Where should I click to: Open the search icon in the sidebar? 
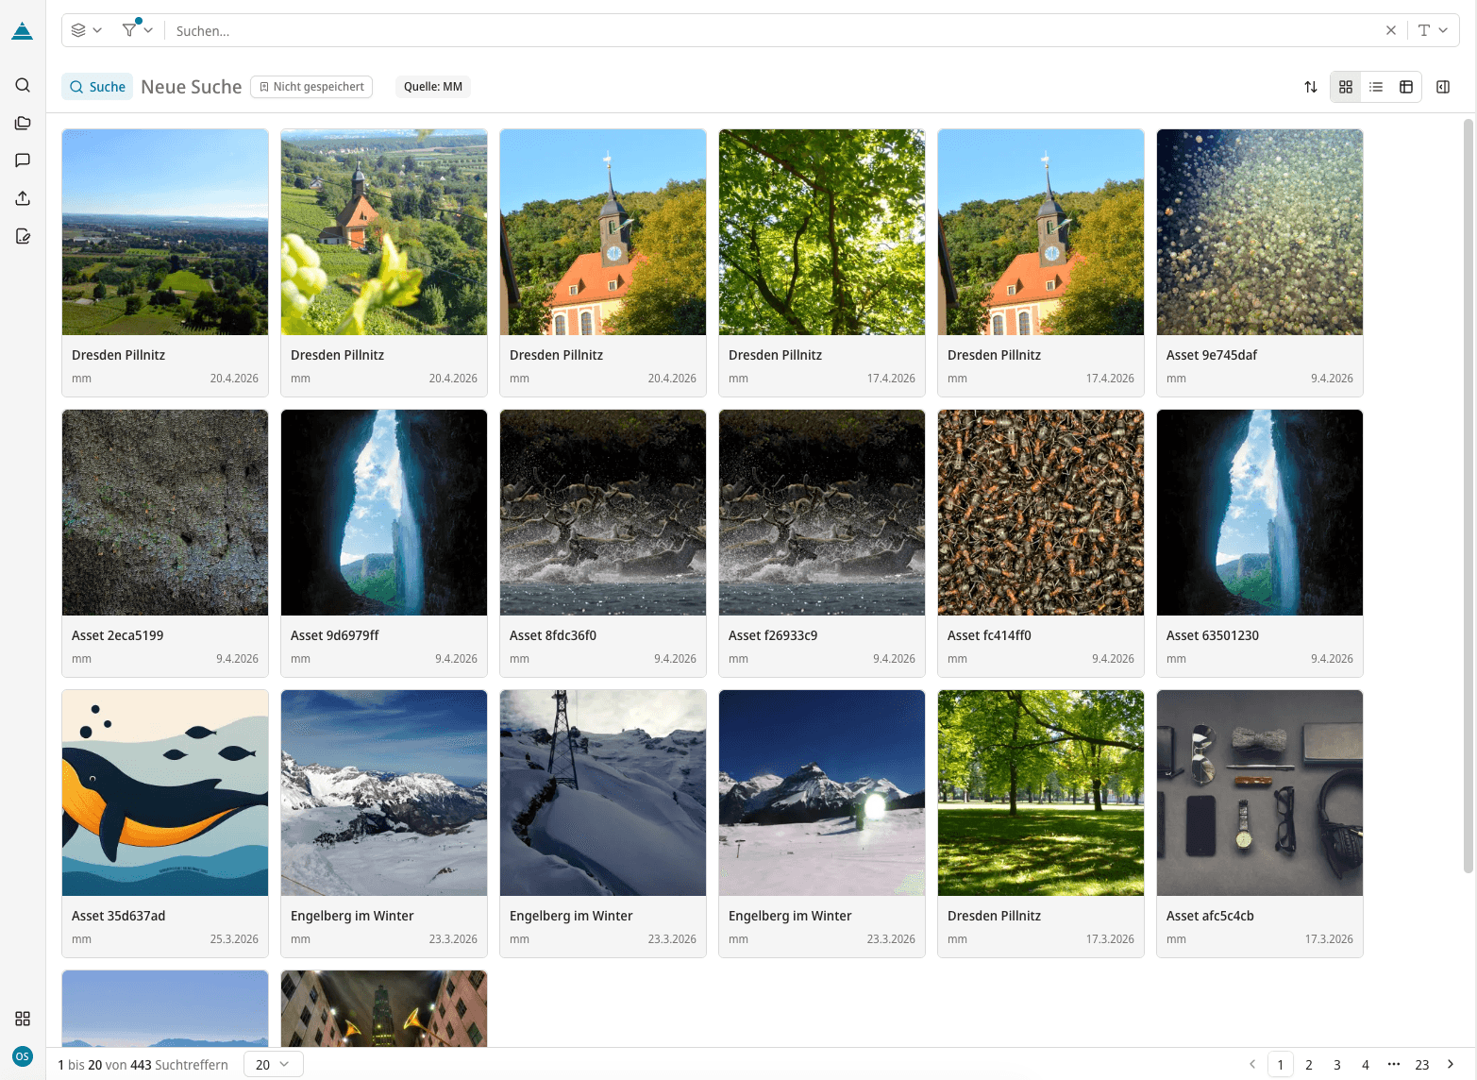(23, 85)
